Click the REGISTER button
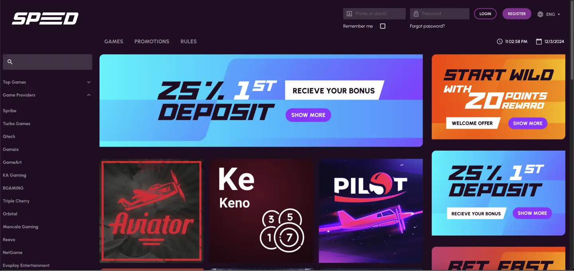 pyautogui.click(x=517, y=14)
